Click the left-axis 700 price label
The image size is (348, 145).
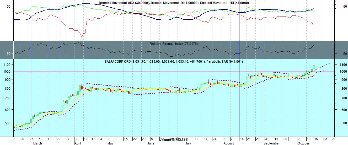coord(8,98)
